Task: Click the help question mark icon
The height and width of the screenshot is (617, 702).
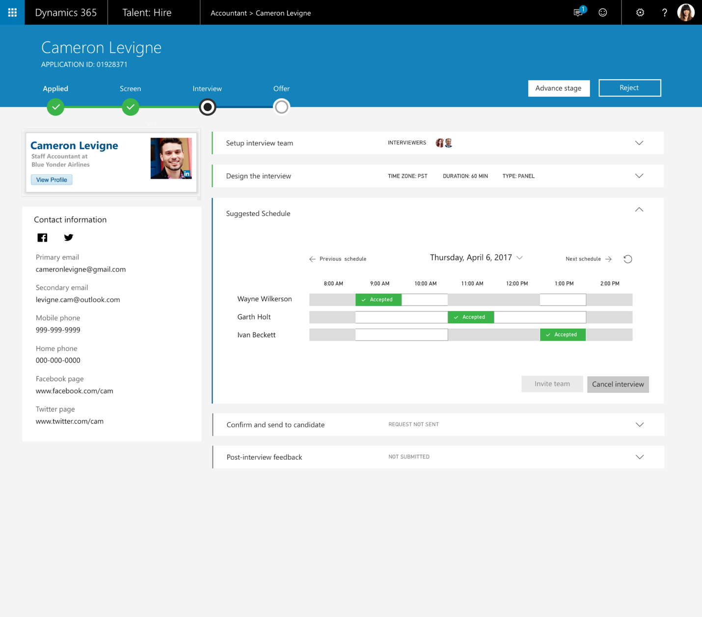Action: pyautogui.click(x=664, y=13)
